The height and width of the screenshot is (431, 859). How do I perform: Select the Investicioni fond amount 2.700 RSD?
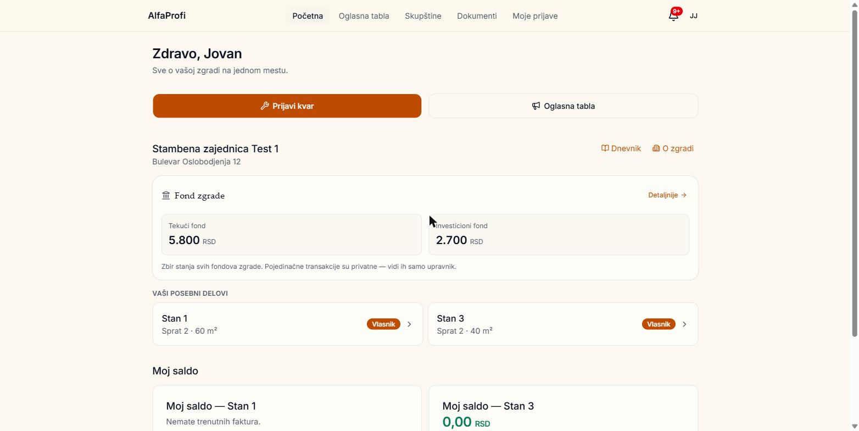pyautogui.click(x=460, y=241)
